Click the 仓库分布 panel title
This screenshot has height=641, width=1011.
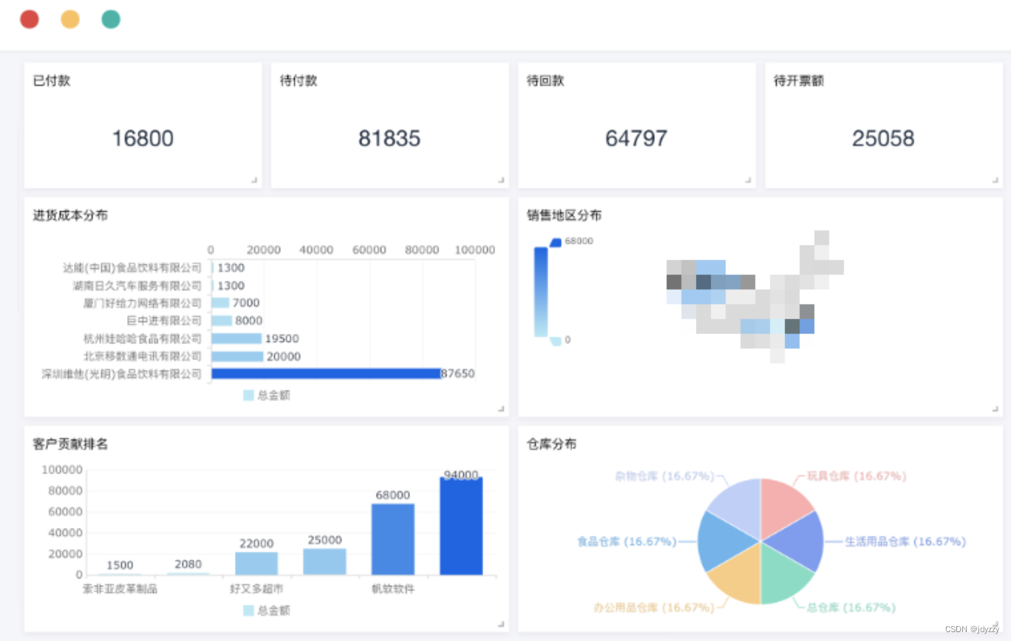click(x=551, y=445)
